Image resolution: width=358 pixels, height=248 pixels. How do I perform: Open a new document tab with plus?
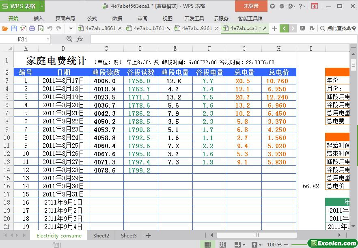point(274,28)
